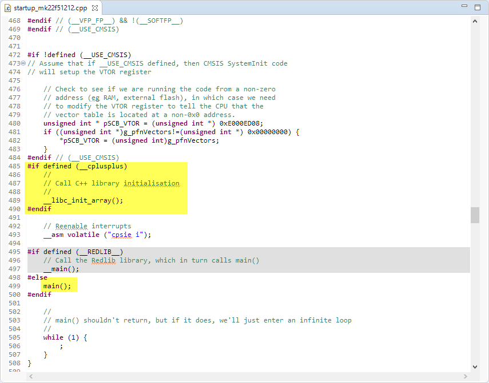Click the 0xE000ED08 address value
The width and height of the screenshot is (489, 383).
coord(239,123)
